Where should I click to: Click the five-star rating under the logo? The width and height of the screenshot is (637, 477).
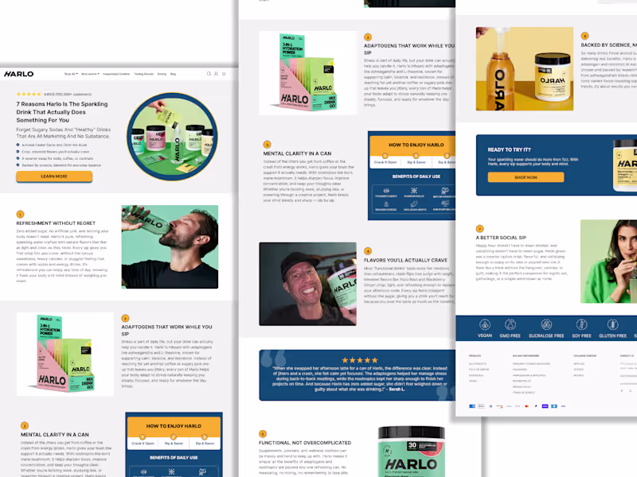pos(29,94)
